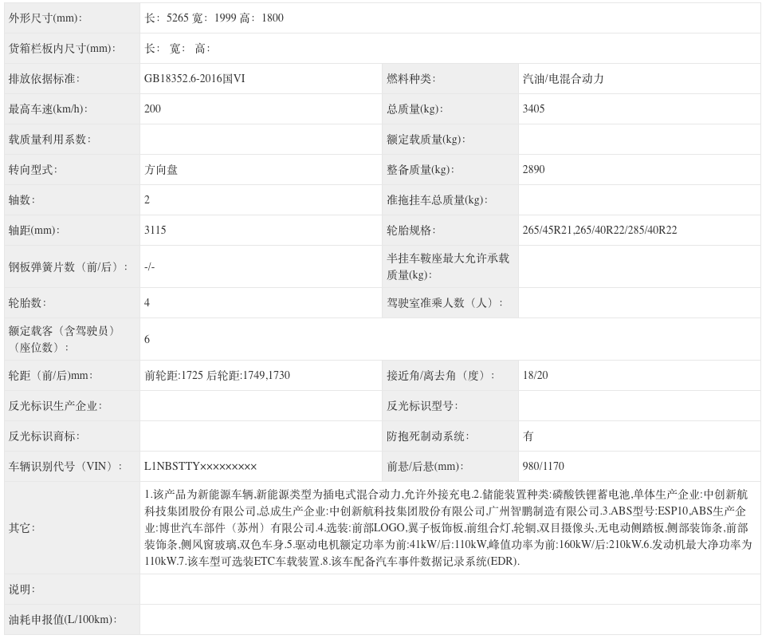Select the ABS status value 有

[527, 436]
